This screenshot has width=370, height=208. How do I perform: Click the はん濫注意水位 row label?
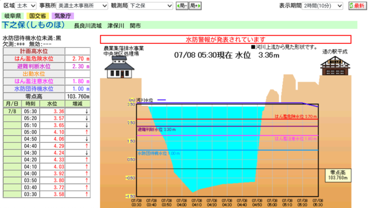click(34, 81)
